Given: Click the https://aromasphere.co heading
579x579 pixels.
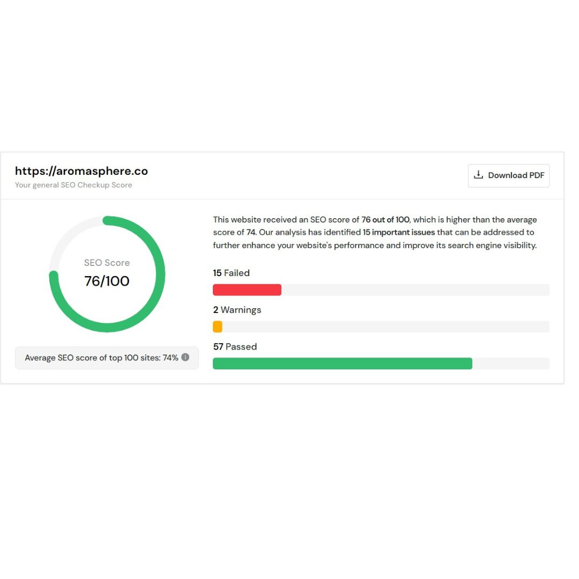Looking at the screenshot, I should tap(81, 171).
